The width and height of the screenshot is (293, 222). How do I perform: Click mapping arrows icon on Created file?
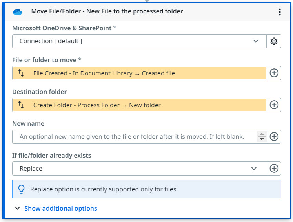21,73
